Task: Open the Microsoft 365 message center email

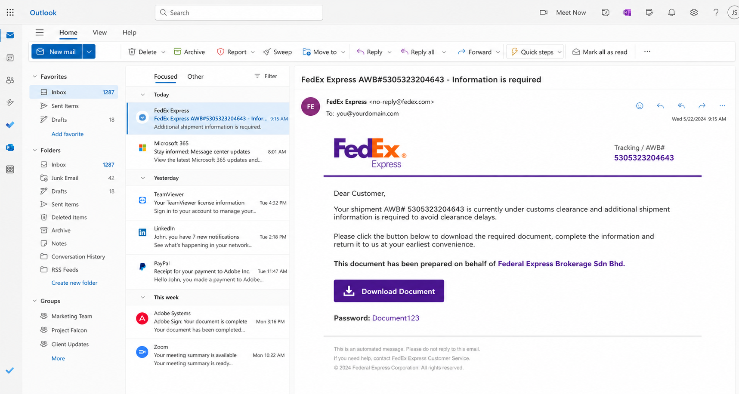Action: (x=208, y=151)
